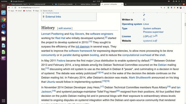Open the systemd.io website link
The width and height of the screenshot is (186, 104).
point(150,41)
